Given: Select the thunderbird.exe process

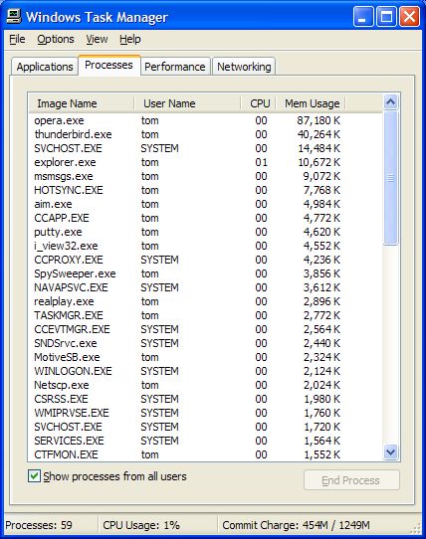Looking at the screenshot, I should click(205, 134).
